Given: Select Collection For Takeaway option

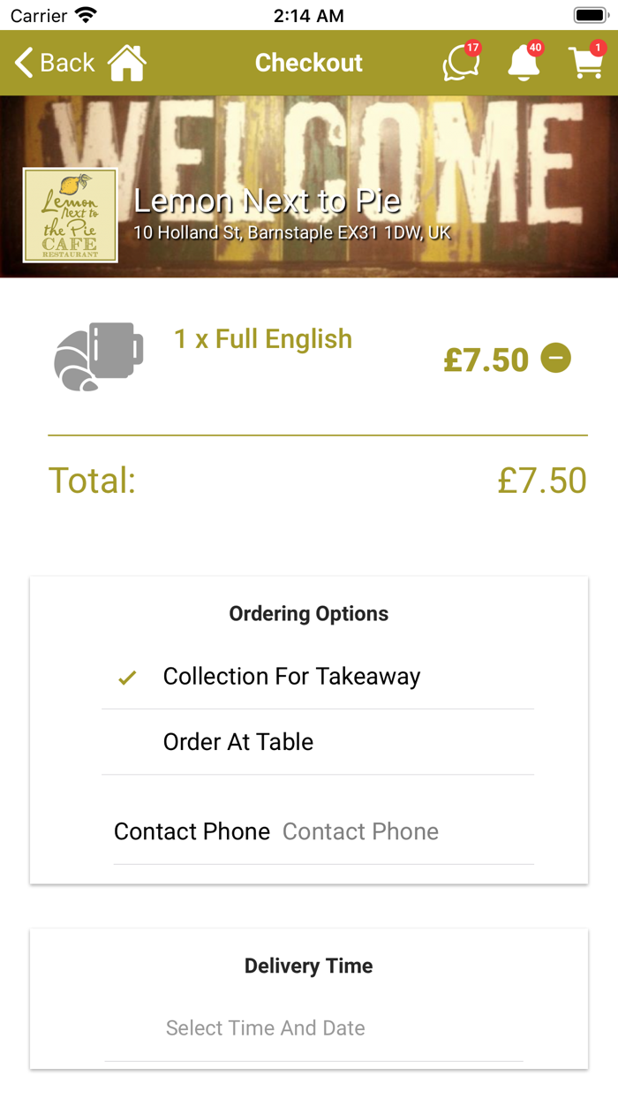Looking at the screenshot, I should pyautogui.click(x=291, y=677).
